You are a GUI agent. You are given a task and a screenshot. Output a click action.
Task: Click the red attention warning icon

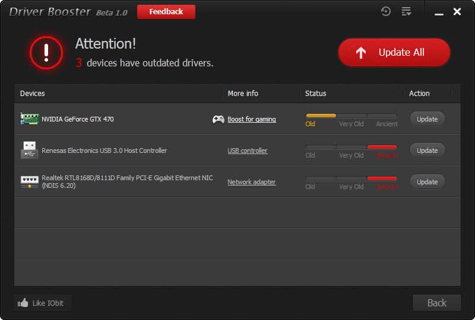coord(46,53)
